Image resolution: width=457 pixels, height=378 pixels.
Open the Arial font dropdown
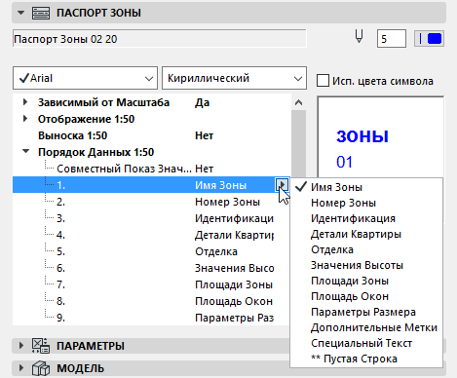(x=85, y=78)
